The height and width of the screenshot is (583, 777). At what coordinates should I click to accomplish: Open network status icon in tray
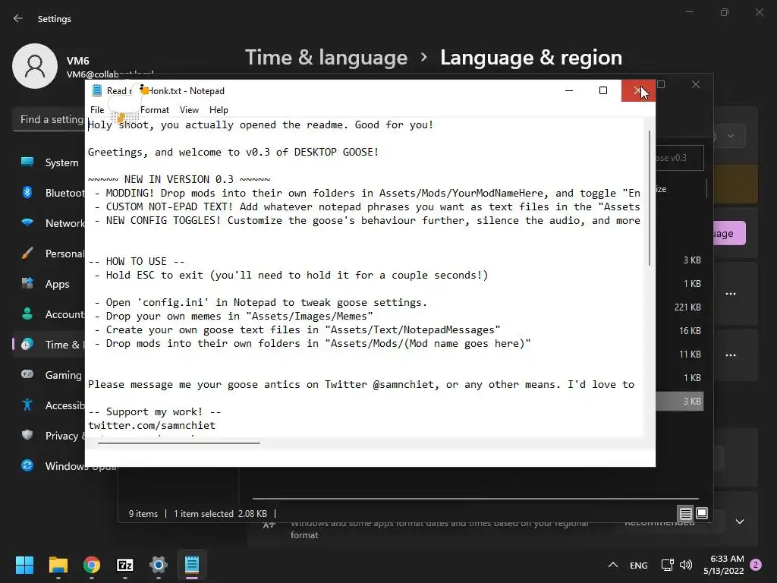667,565
